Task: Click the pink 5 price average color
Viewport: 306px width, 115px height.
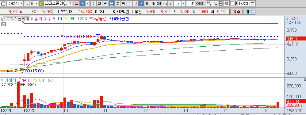Action: coord(54,19)
